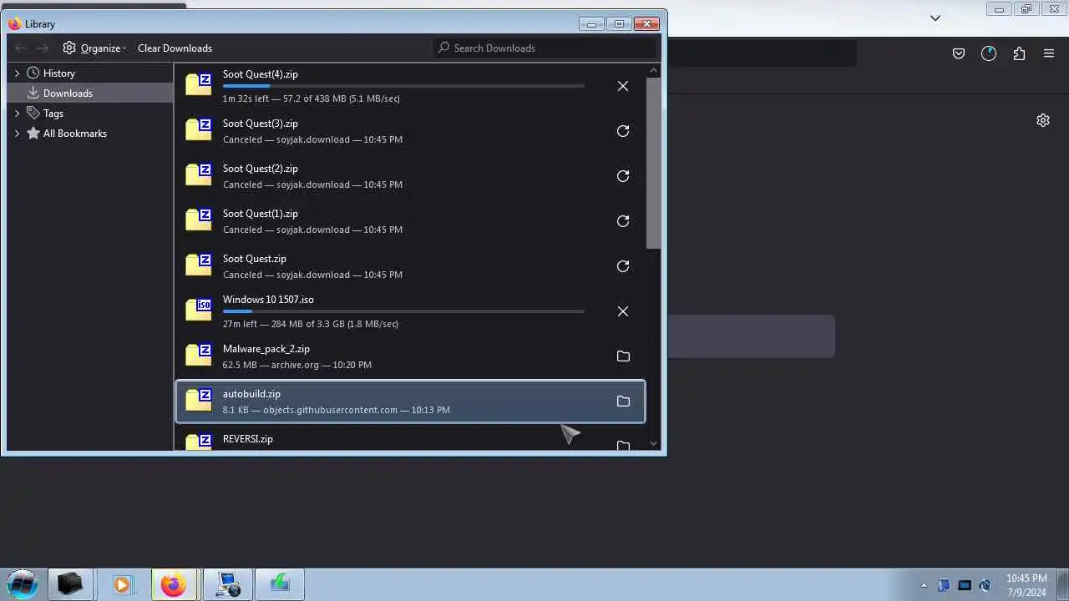Click Clear Downloads button
The width and height of the screenshot is (1069, 601).
pos(175,48)
